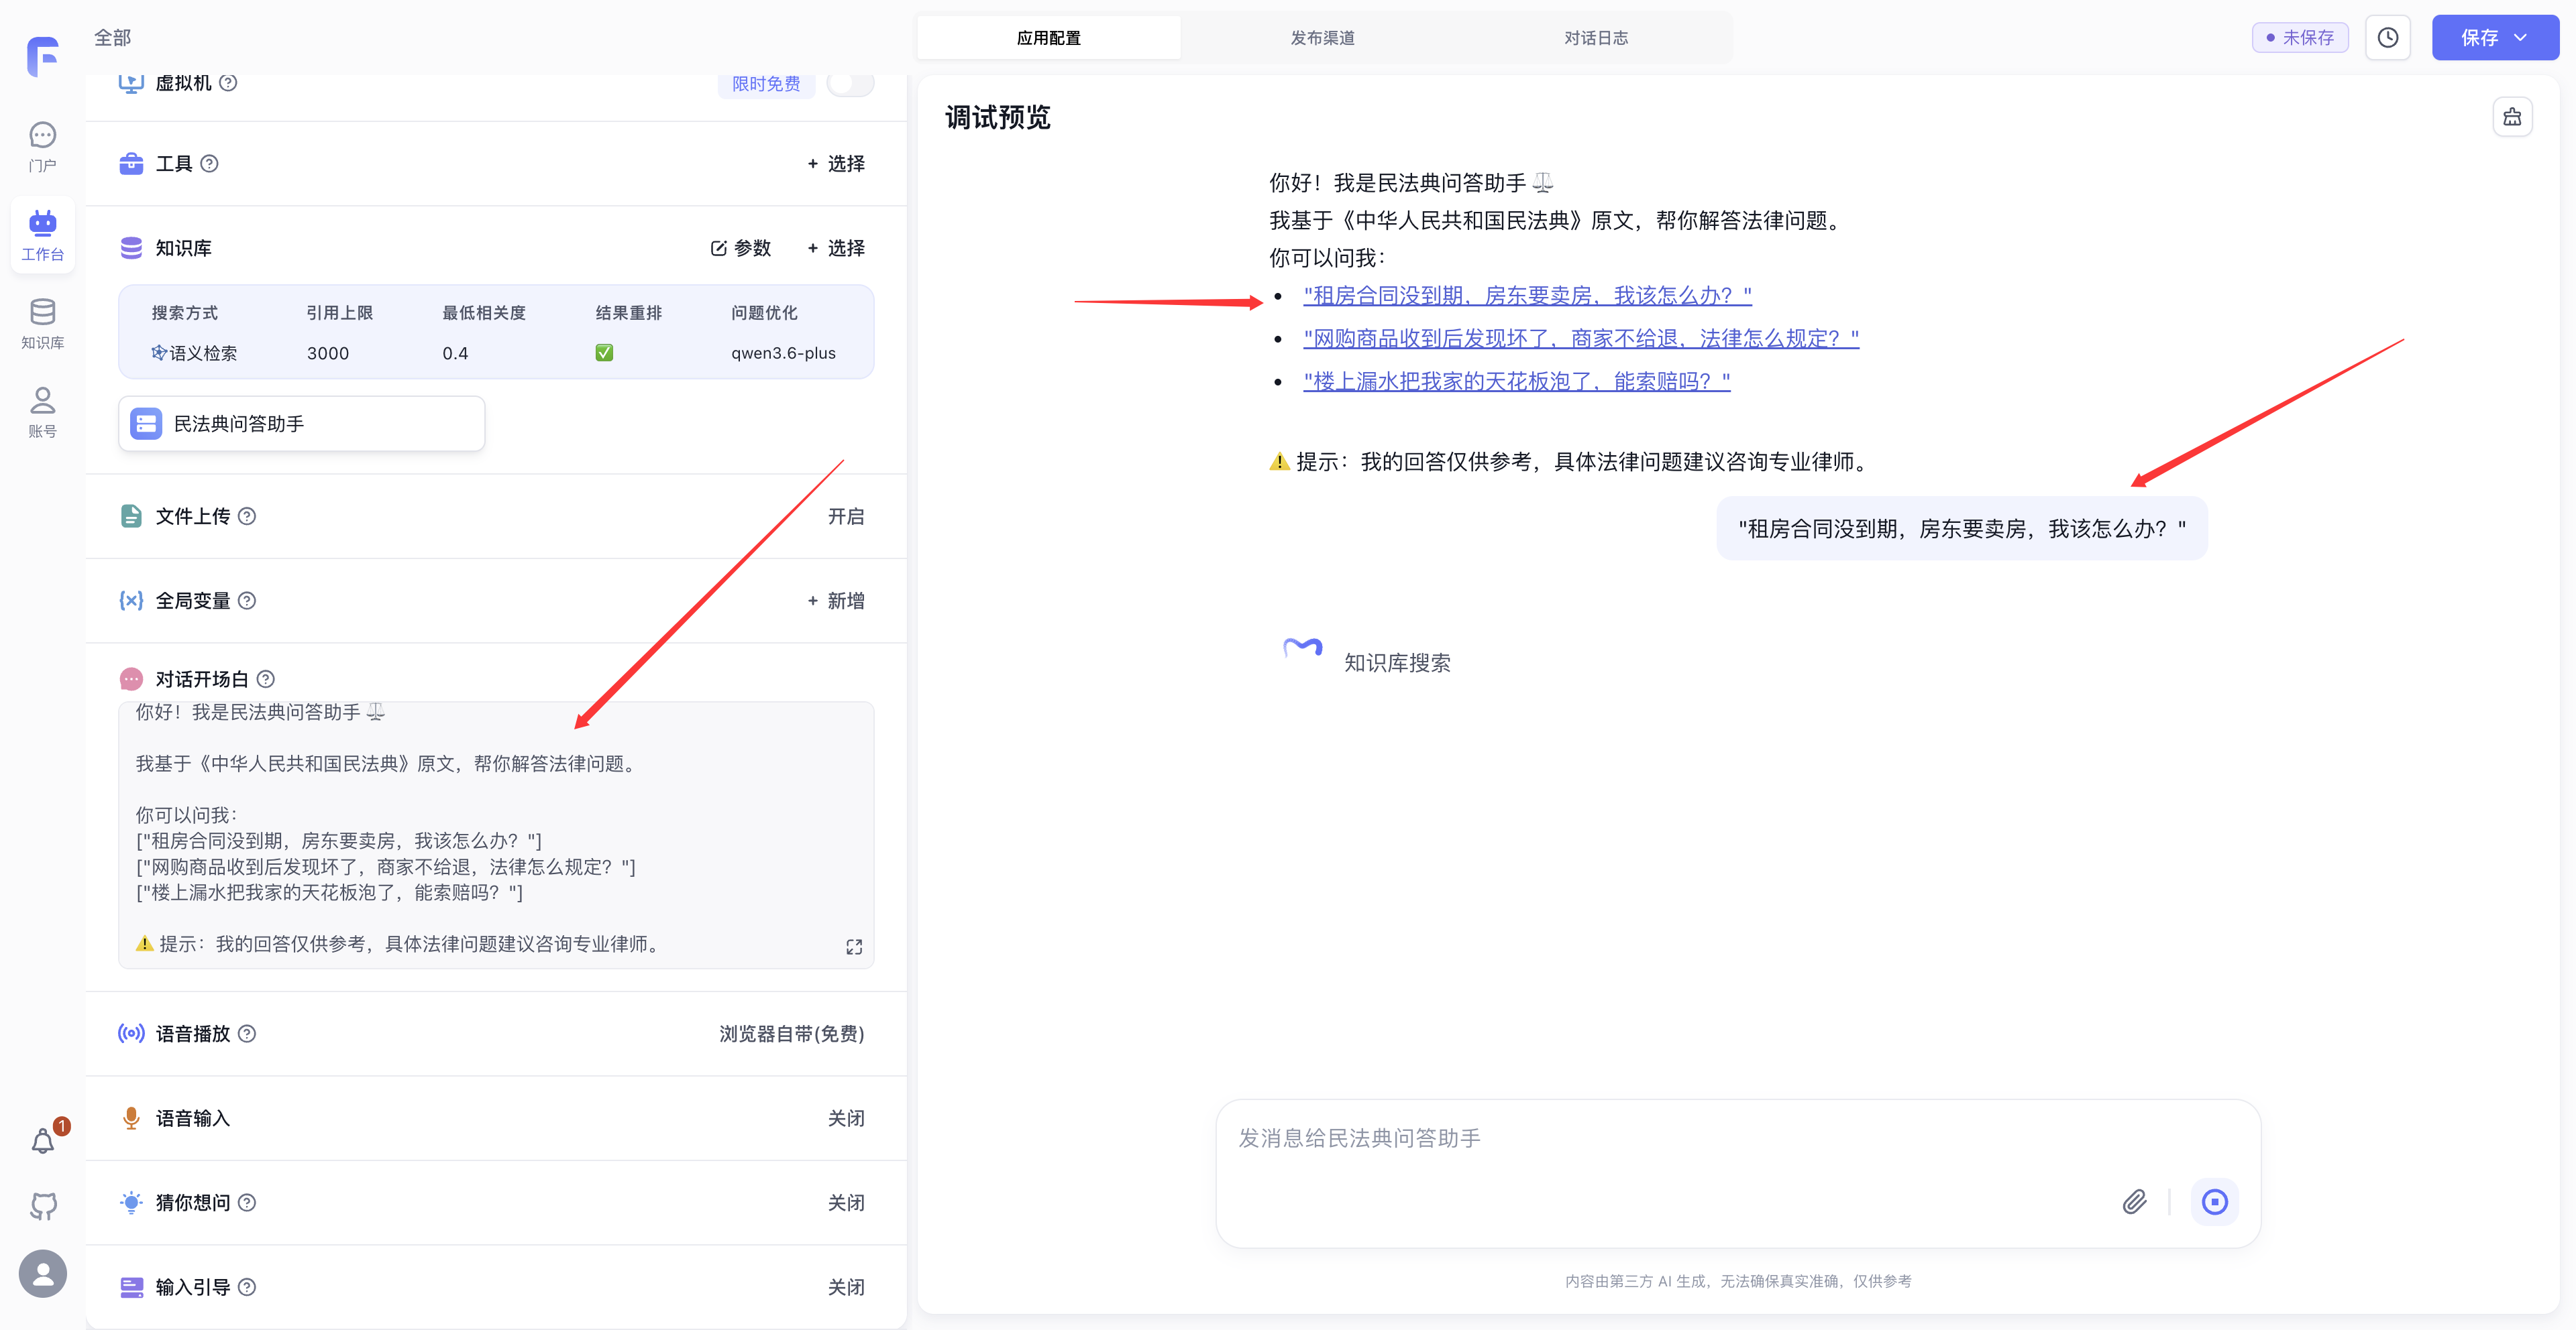Attach a file with the paperclip icon
Image resolution: width=2576 pixels, height=1330 pixels.
[x=2134, y=1201]
